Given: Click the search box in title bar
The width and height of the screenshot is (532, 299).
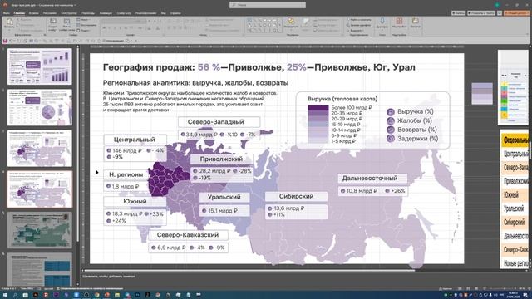Looking at the screenshot, I should [268, 5].
